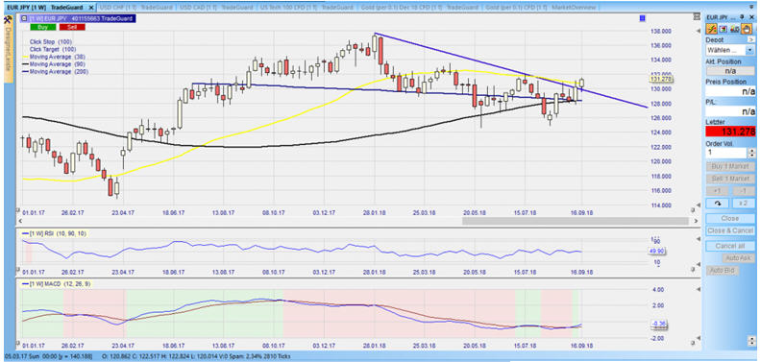760x362 pixels.
Task: Click the right arrow of chart scrollbar
Action: [696, 221]
